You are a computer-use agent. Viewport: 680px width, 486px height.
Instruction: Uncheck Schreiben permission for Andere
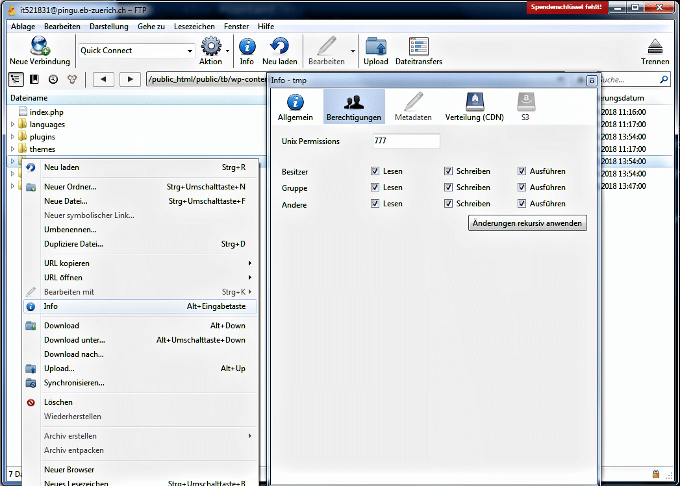(448, 203)
